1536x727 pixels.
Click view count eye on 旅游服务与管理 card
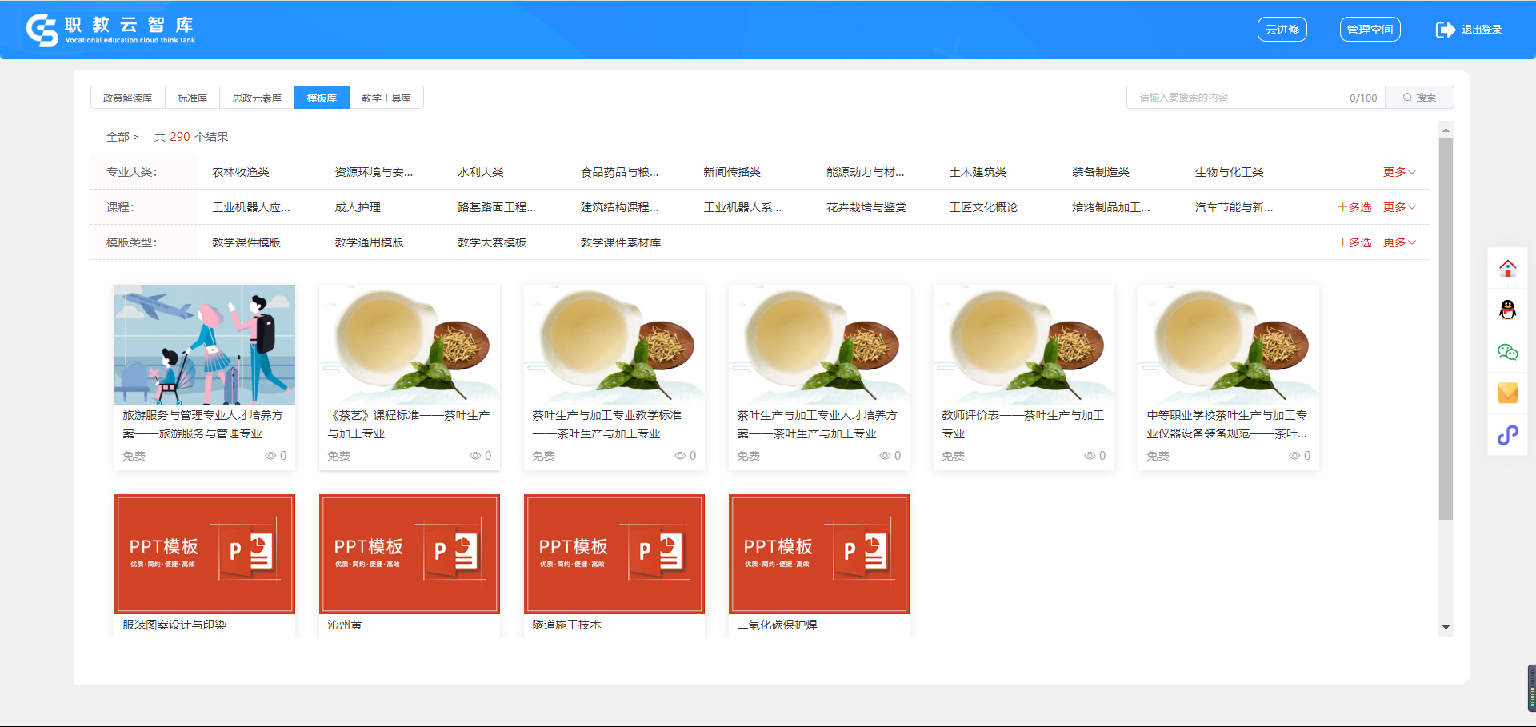pyautogui.click(x=270, y=456)
